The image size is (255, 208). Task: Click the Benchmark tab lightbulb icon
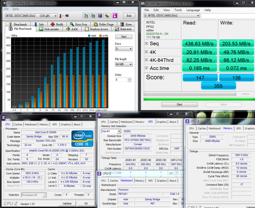click(x=10, y=24)
